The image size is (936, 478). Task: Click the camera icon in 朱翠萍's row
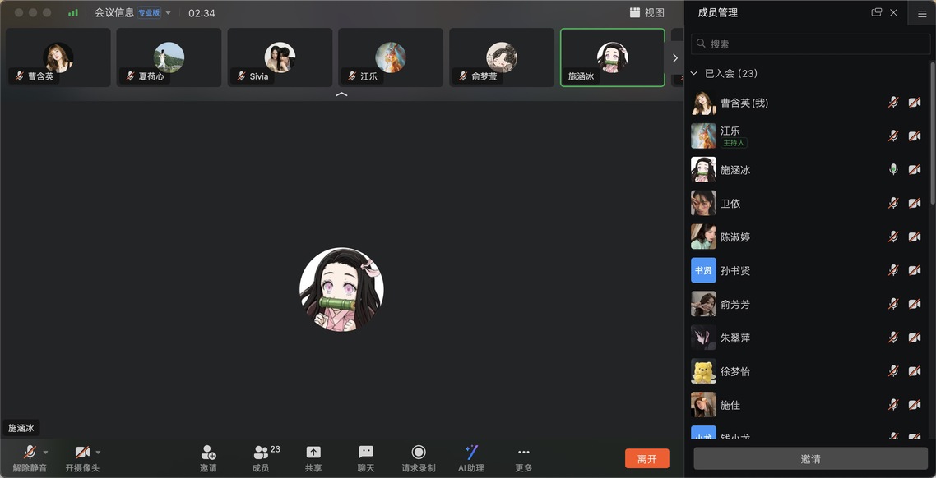(x=915, y=338)
